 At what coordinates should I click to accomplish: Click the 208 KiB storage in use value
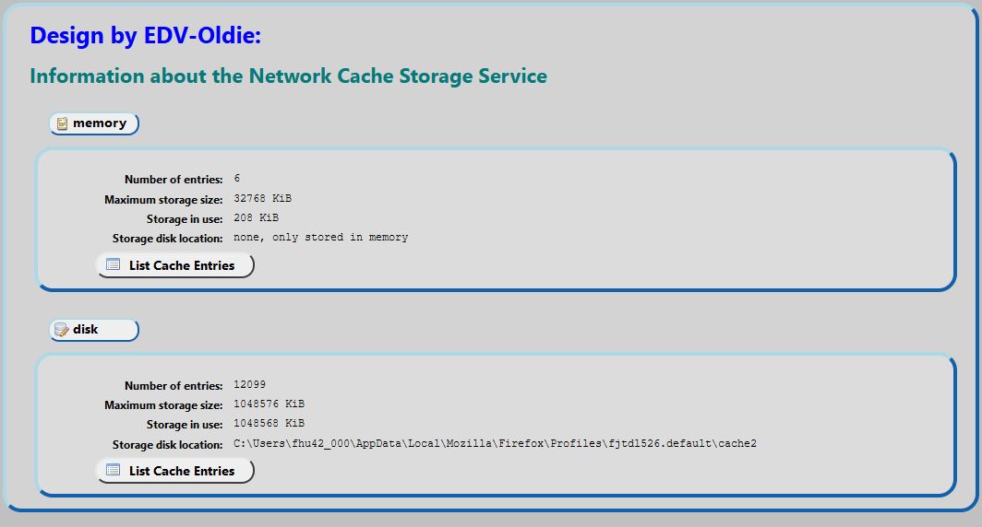257,218
